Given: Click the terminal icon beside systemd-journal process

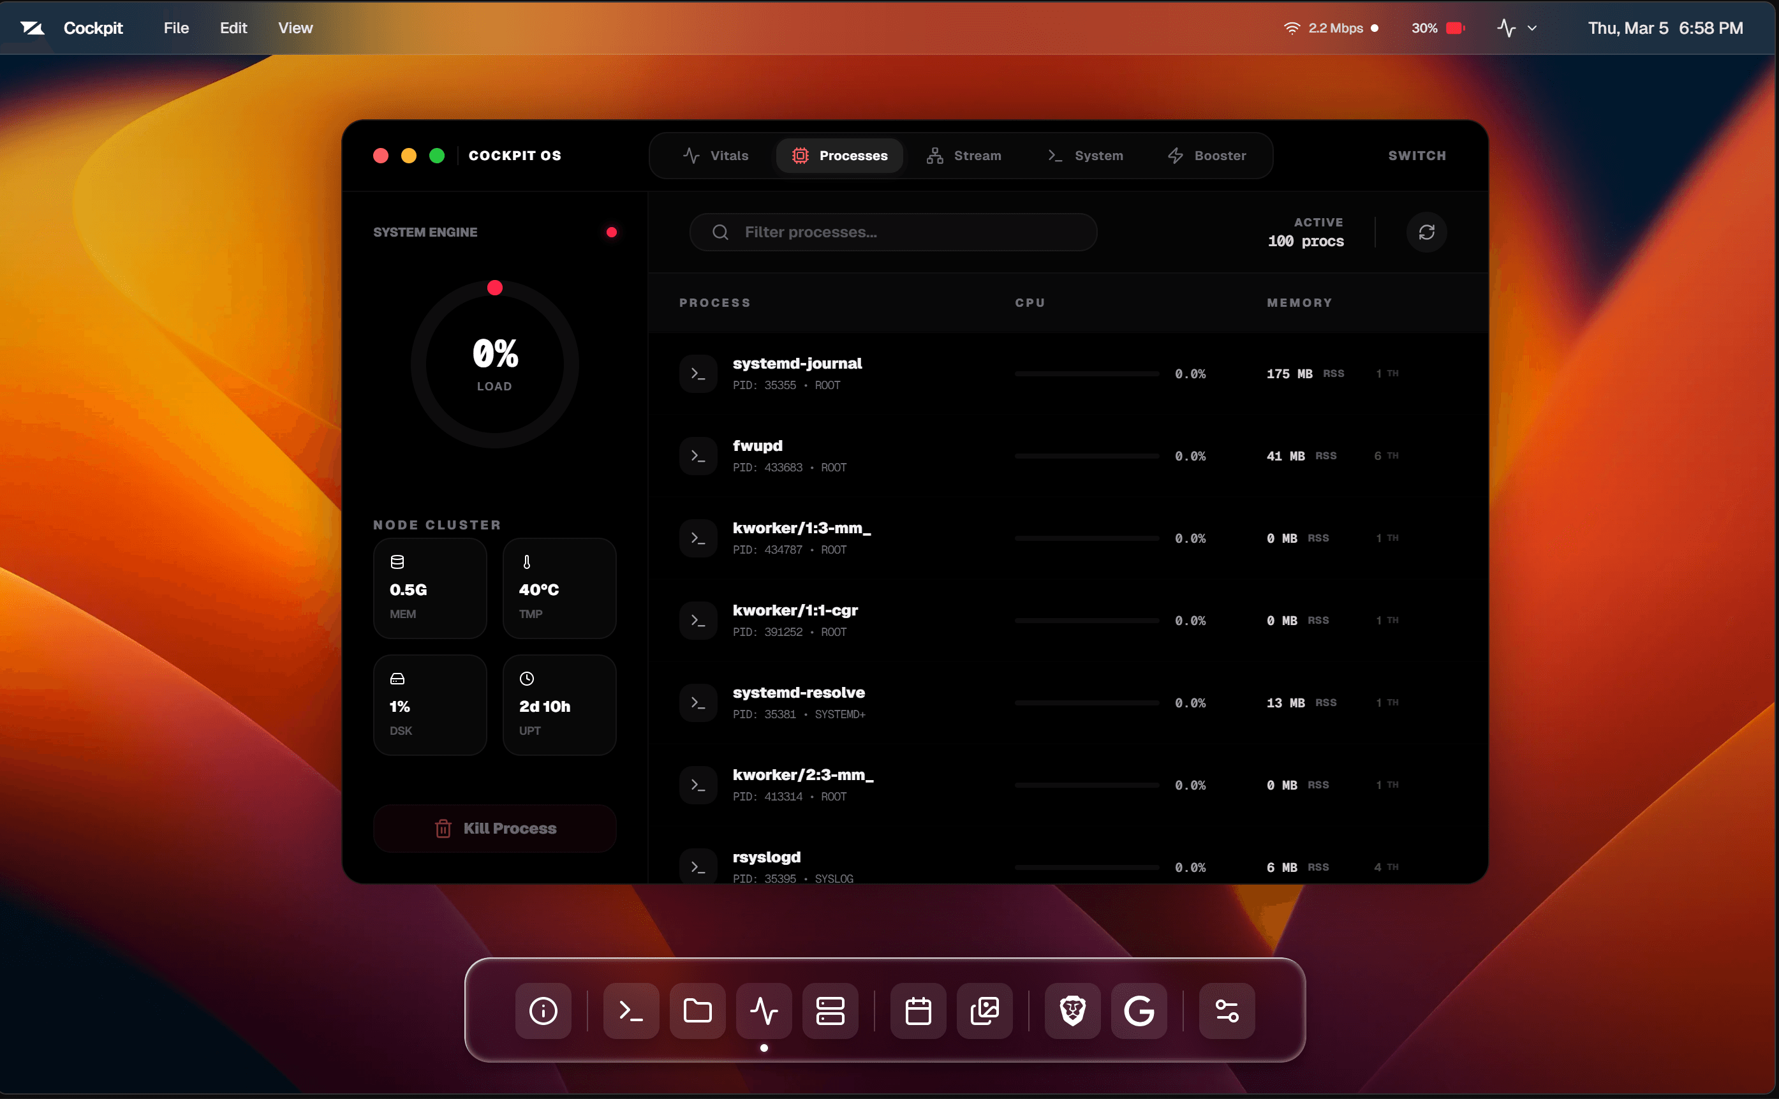Looking at the screenshot, I should (697, 373).
